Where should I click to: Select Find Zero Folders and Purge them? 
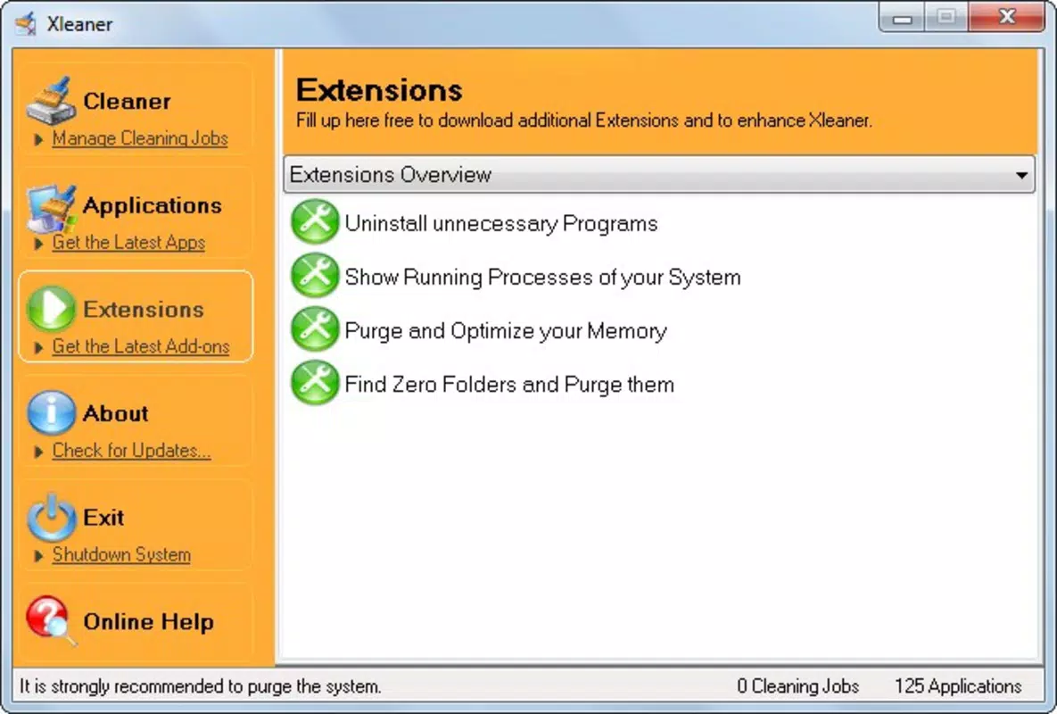(x=509, y=385)
